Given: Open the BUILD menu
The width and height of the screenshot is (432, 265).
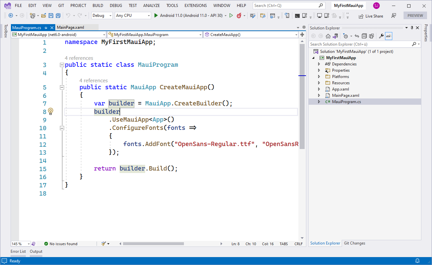Looking at the screenshot, I should [x=98, y=6].
